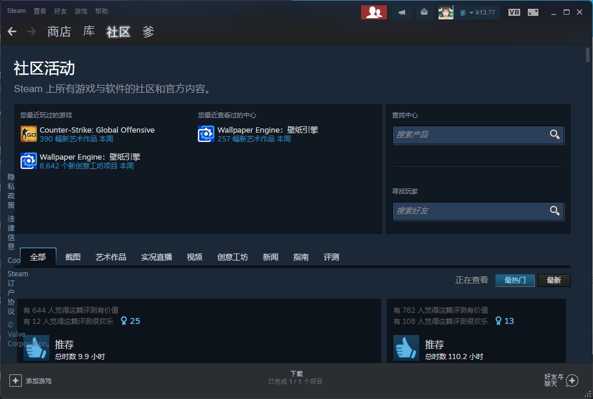Screen dimensions: 593x399
Task: Click the search magnifier in 查找中心
Action: 555,134
